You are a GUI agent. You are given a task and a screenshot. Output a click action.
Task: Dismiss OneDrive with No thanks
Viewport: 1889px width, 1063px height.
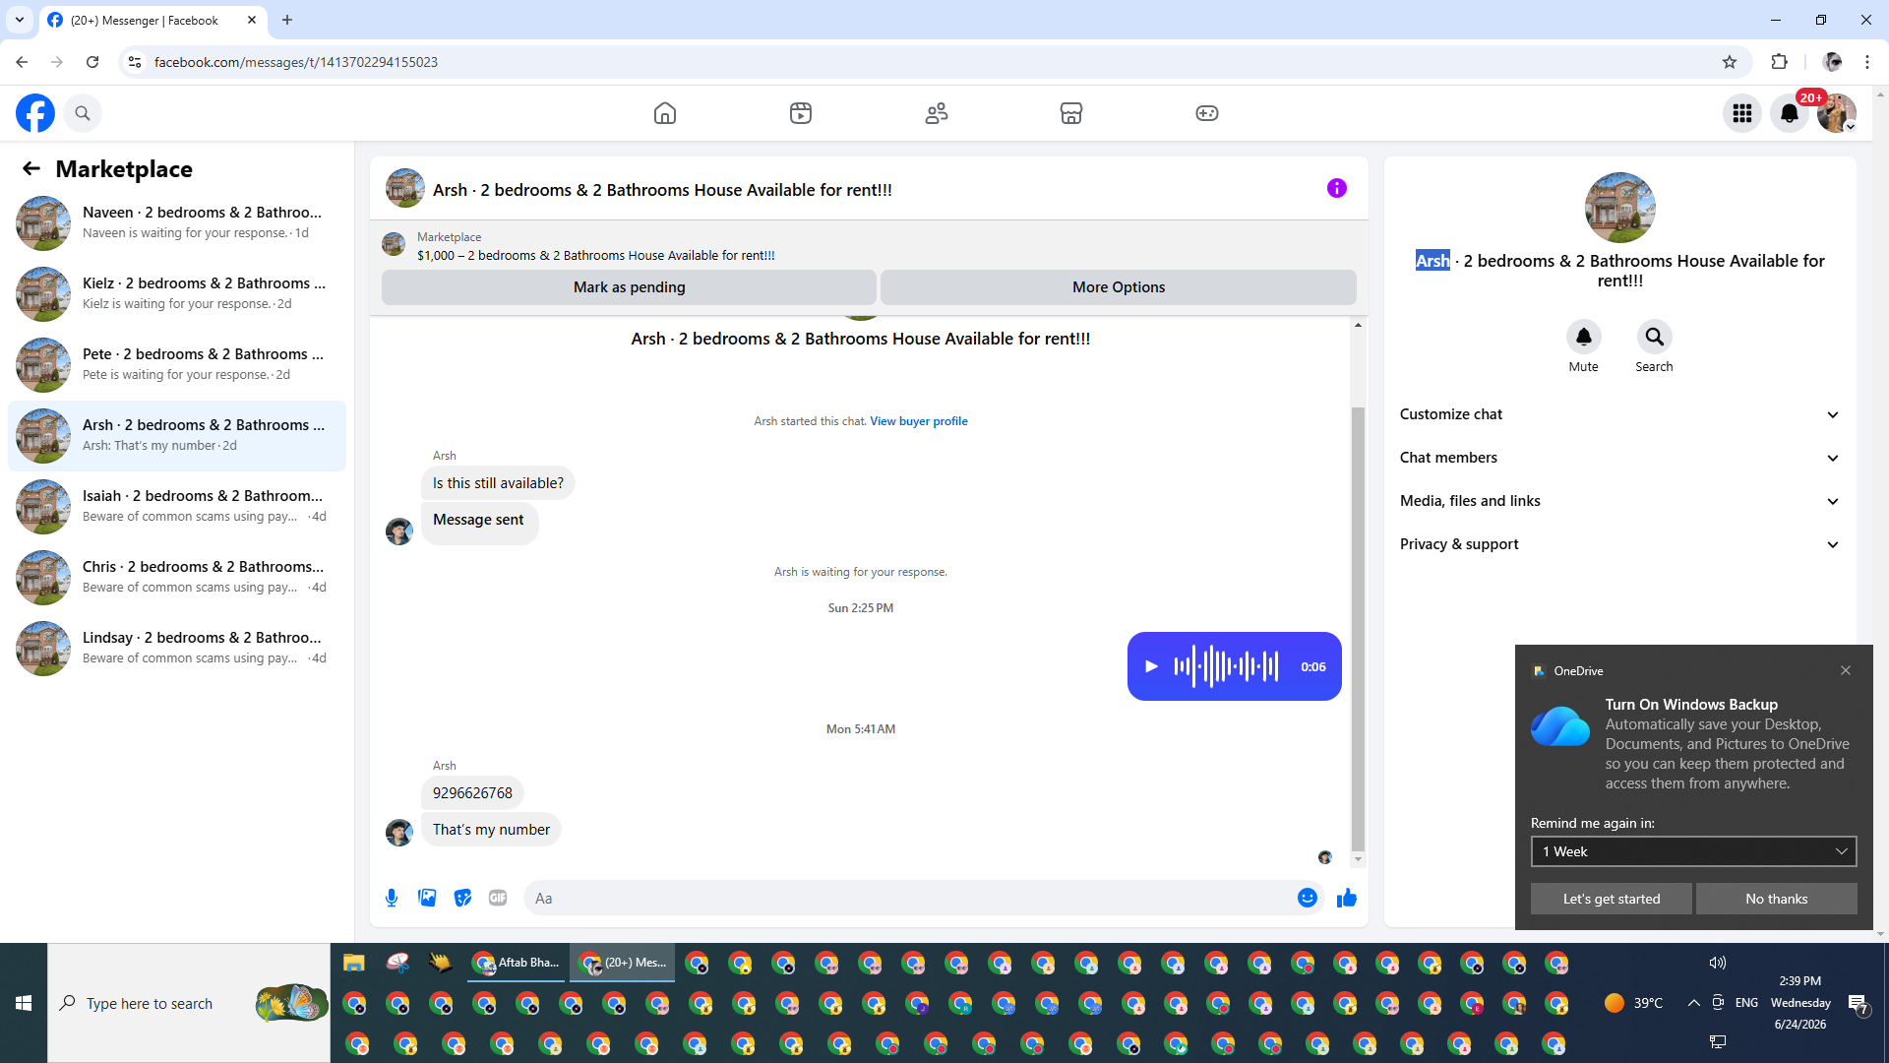1777,899
